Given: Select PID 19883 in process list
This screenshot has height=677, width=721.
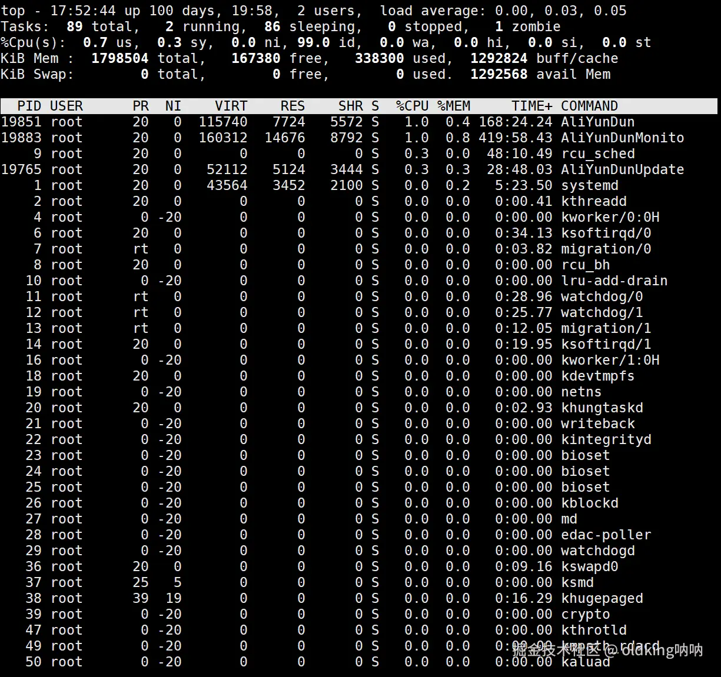Looking at the screenshot, I should (x=21, y=138).
